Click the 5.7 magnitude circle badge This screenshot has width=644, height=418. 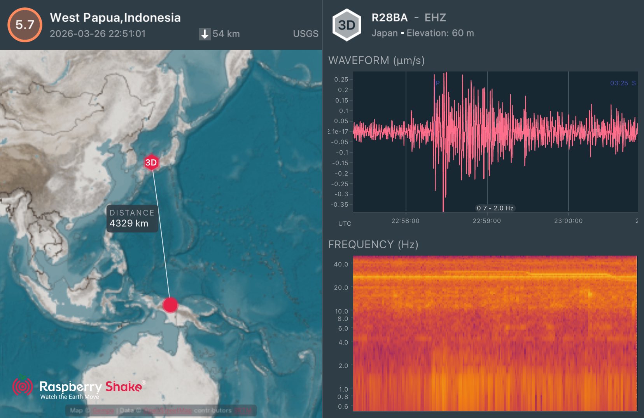[x=24, y=25]
